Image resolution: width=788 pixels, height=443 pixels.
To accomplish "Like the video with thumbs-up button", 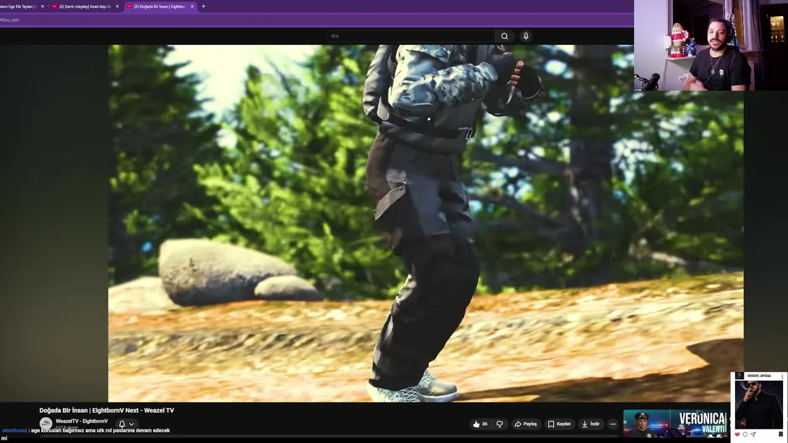I will pyautogui.click(x=480, y=424).
